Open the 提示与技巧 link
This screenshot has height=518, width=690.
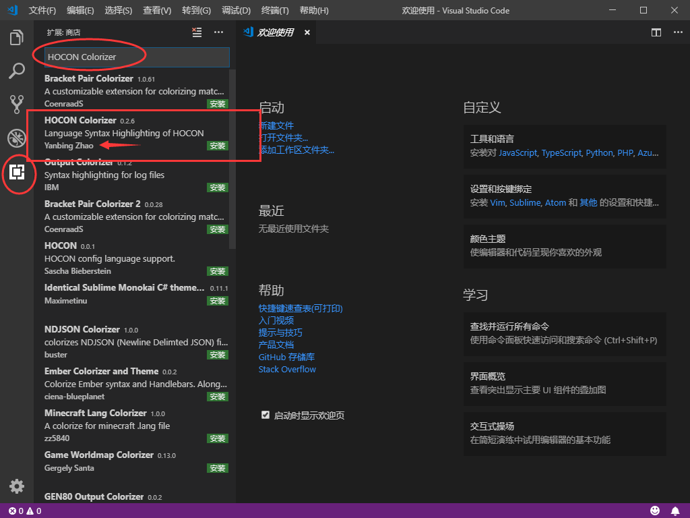[281, 333]
